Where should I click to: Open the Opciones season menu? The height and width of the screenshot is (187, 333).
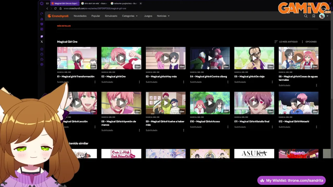coord(309,42)
